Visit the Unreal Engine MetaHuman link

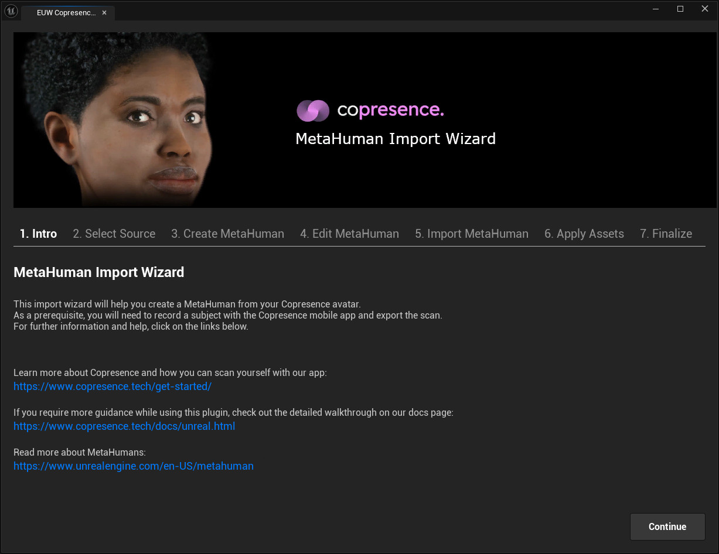click(x=134, y=466)
